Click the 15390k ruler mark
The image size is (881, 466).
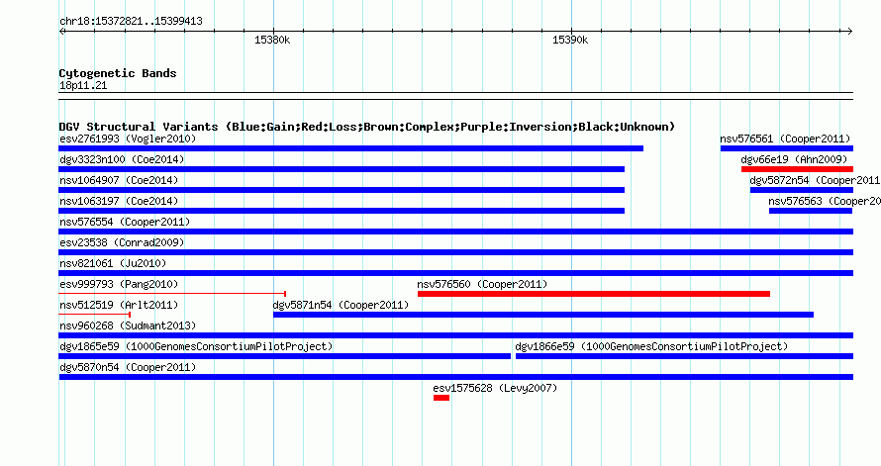click(570, 40)
